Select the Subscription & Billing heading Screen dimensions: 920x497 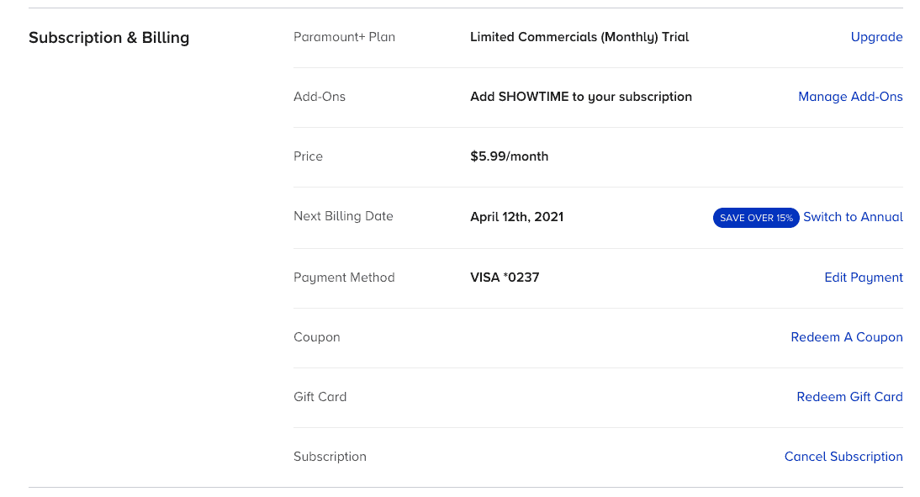pyautogui.click(x=108, y=38)
